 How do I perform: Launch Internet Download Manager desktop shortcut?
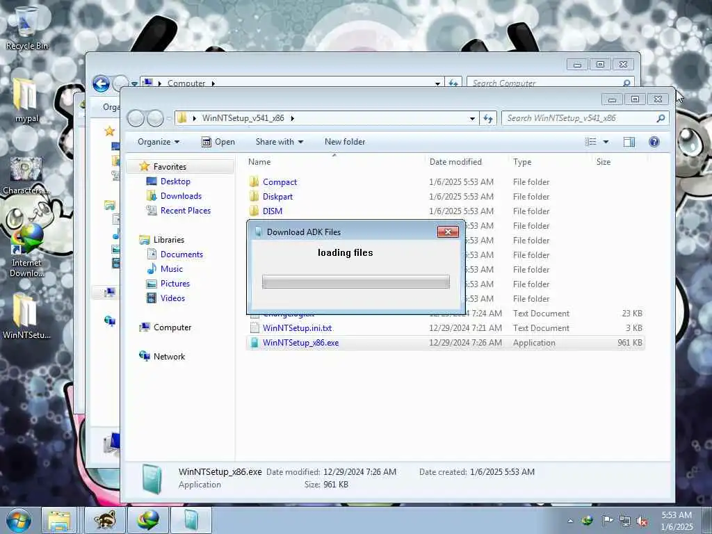click(x=26, y=251)
